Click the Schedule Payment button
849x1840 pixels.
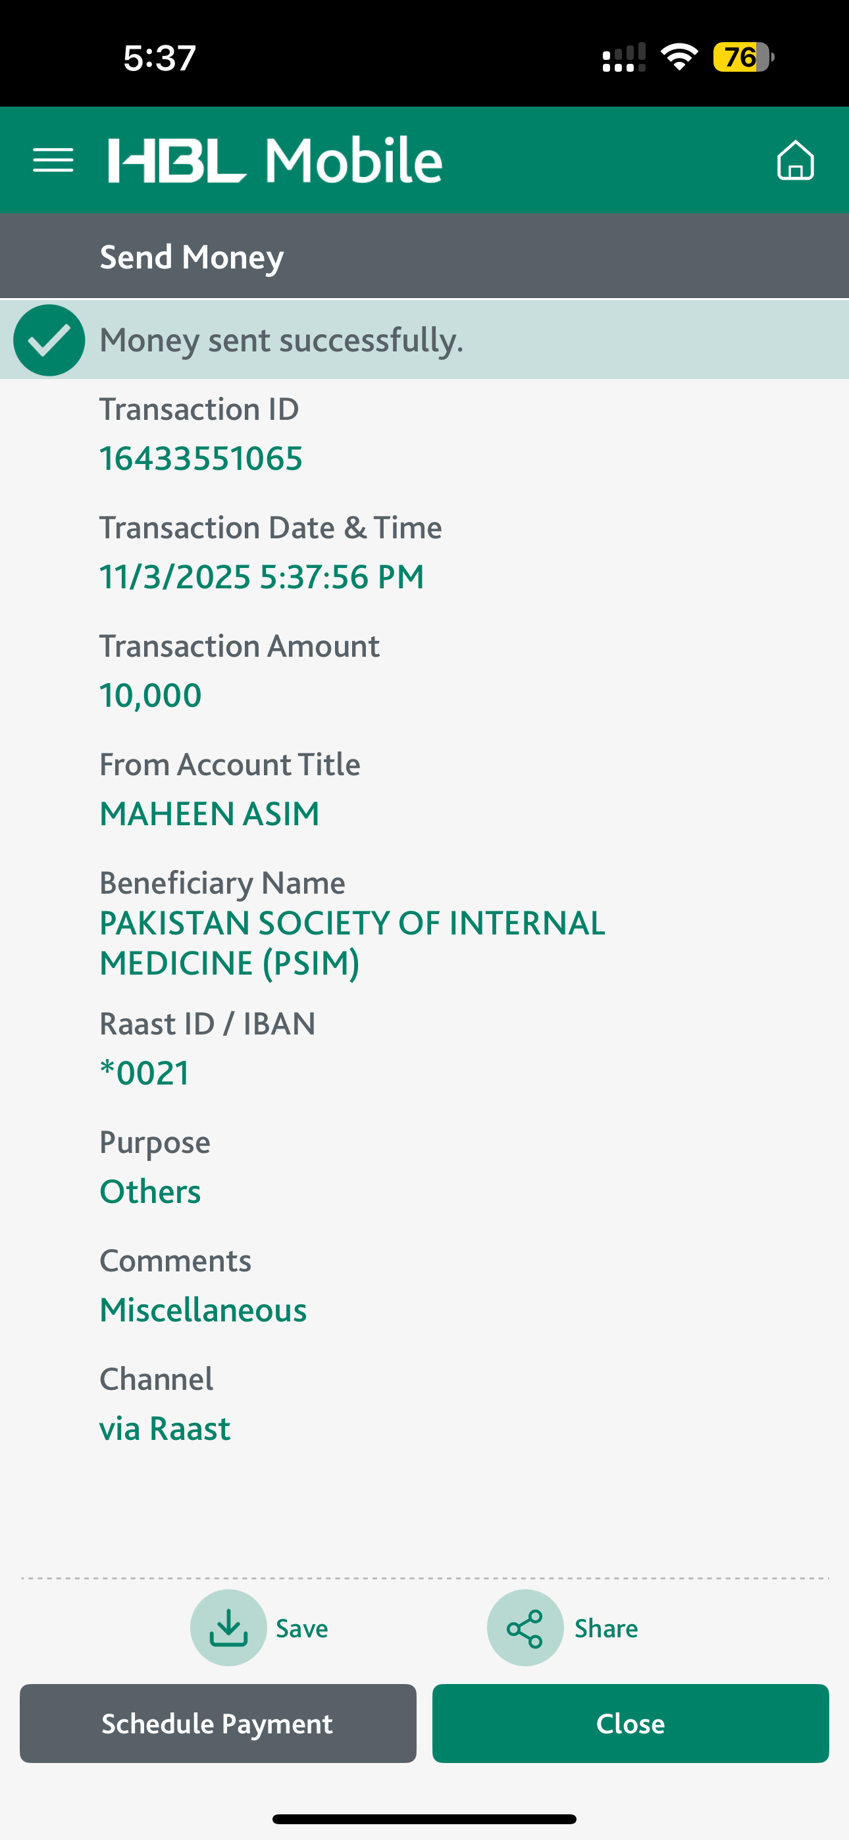pos(218,1724)
